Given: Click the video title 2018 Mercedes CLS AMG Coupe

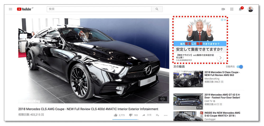Looking at the screenshot, I should point(88,109).
